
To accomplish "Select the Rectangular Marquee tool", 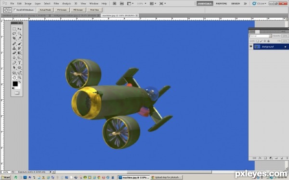I will [14, 29].
